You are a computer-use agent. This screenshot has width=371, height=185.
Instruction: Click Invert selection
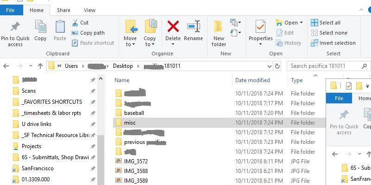coord(333,43)
